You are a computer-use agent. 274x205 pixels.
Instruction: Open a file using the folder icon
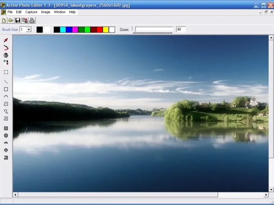point(11,20)
